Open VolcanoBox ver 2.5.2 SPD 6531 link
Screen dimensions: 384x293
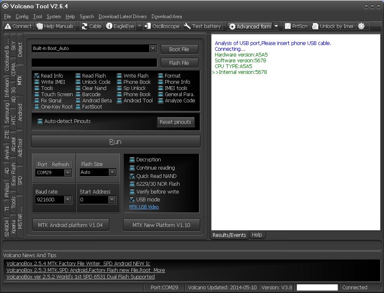(x=81, y=277)
